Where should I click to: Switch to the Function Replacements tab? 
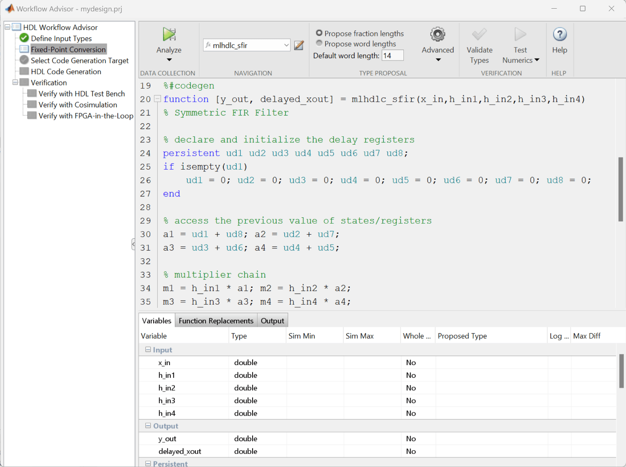pos(216,321)
